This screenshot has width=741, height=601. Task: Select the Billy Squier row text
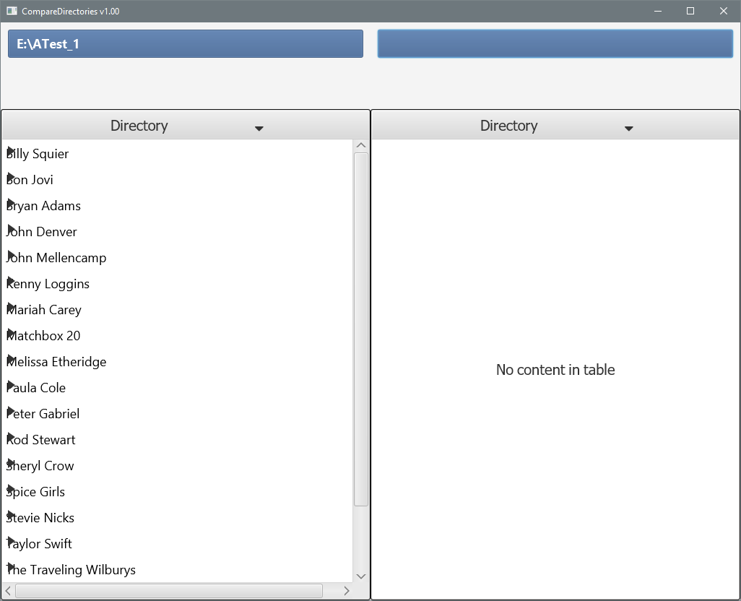tap(38, 154)
